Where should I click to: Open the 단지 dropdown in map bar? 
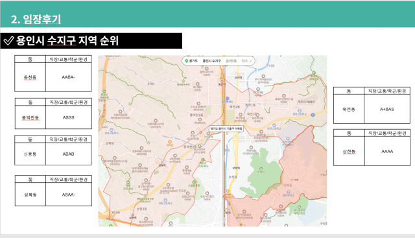(247, 61)
